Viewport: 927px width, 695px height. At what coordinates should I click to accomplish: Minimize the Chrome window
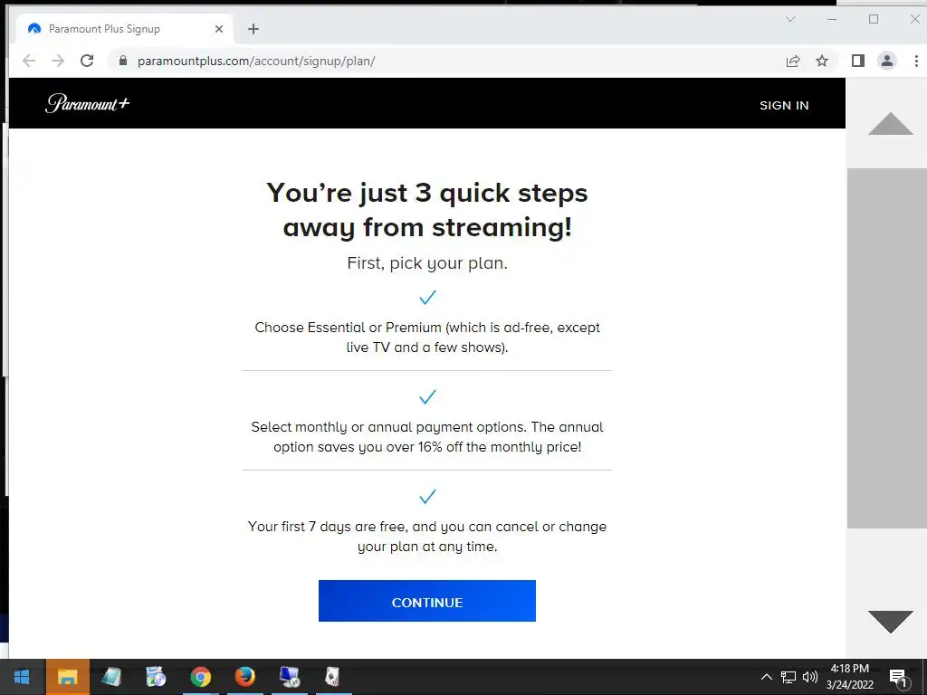832,19
